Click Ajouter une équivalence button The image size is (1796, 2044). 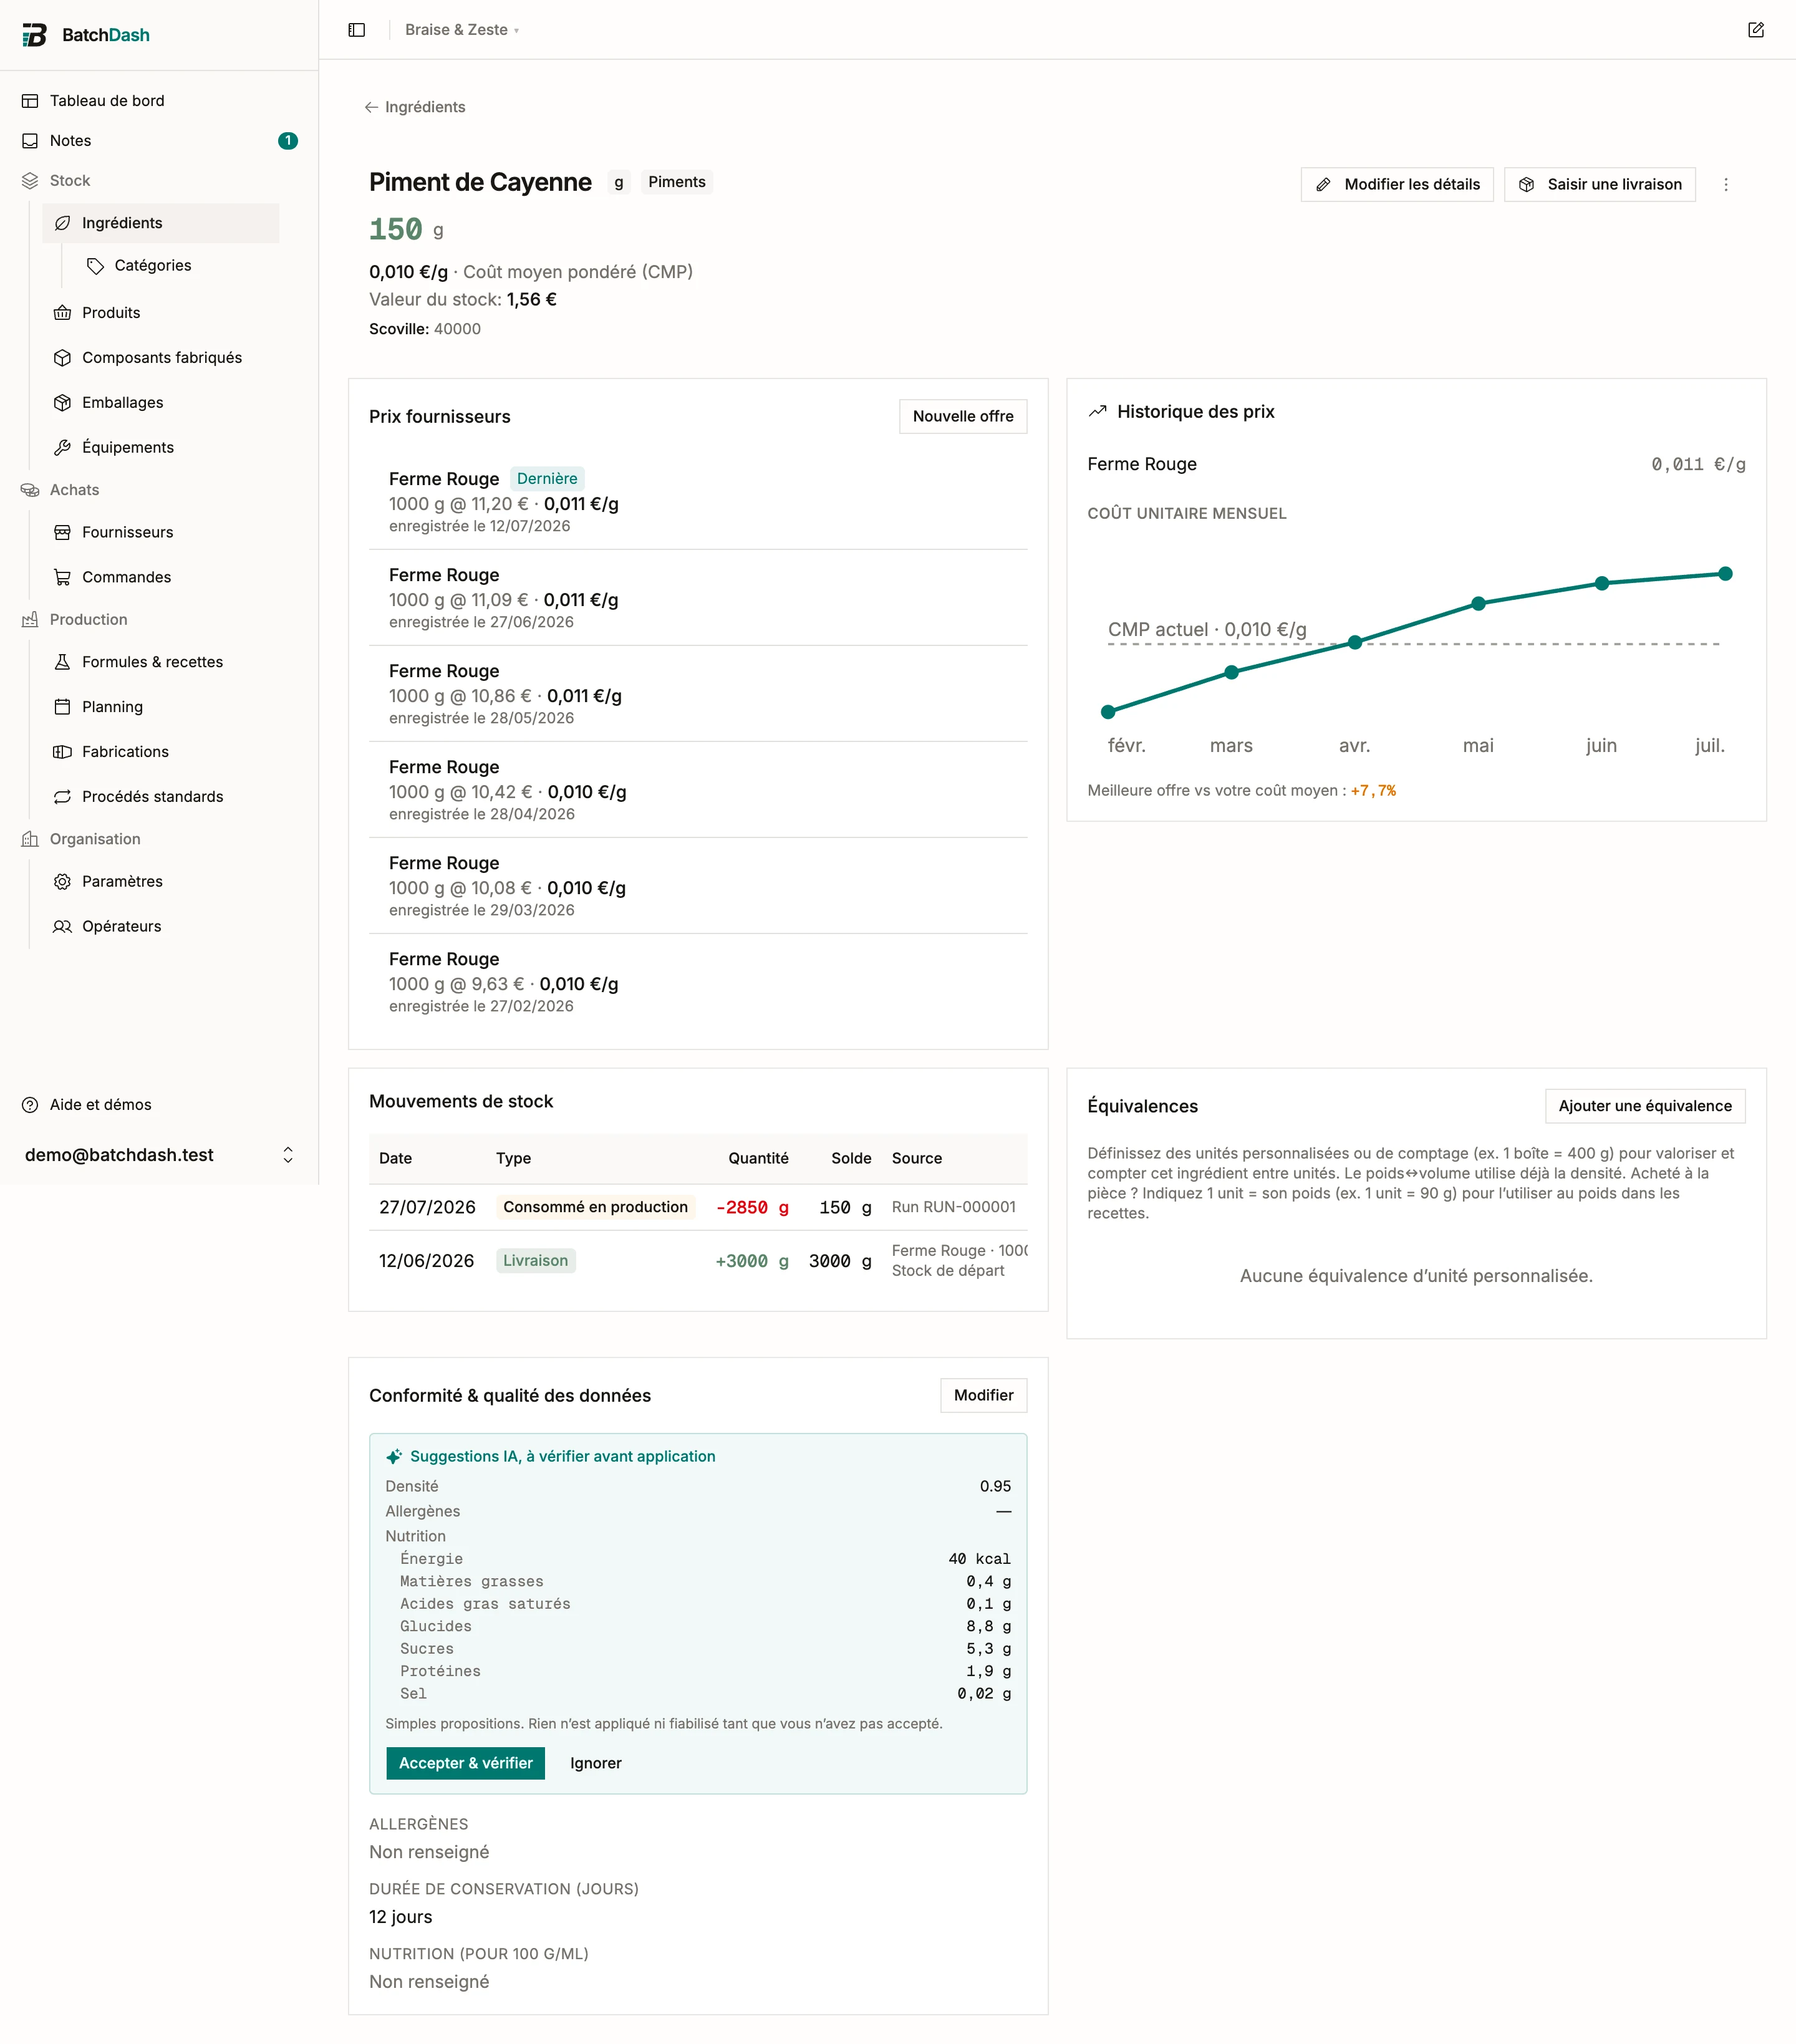click(x=1645, y=1106)
